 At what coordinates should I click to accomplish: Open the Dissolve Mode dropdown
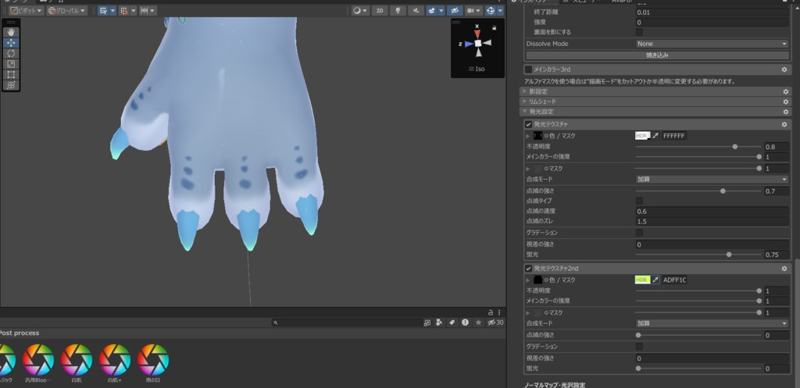click(x=712, y=44)
